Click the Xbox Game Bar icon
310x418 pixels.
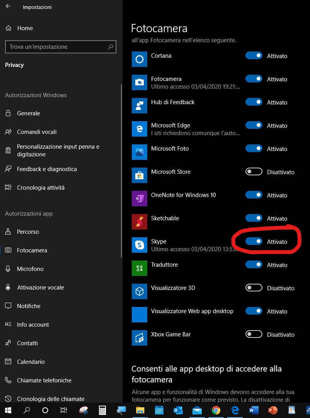pos(139,338)
